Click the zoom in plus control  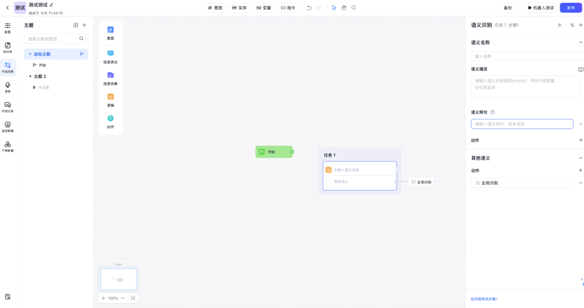(104, 298)
